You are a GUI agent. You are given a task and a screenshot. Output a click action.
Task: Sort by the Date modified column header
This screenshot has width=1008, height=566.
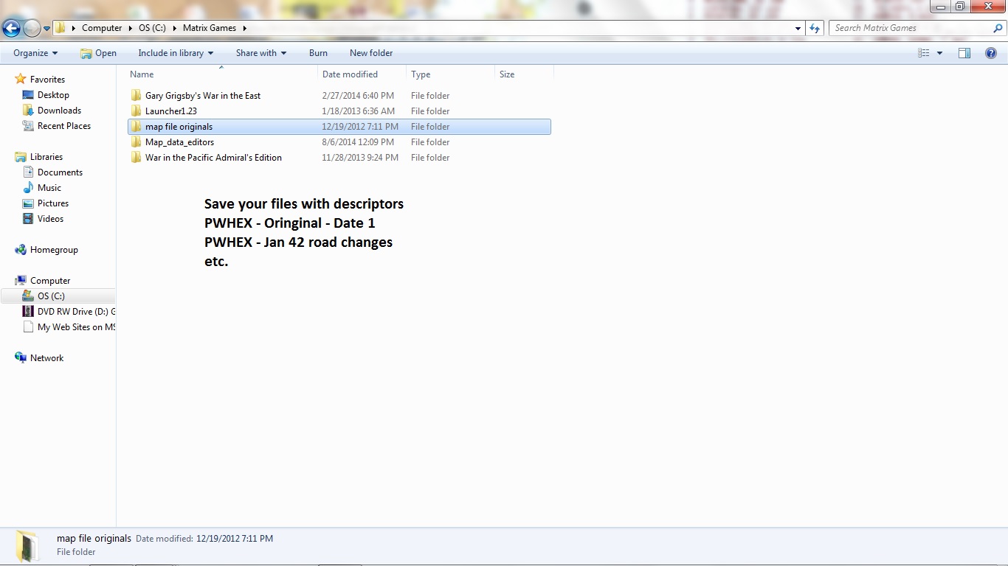362,74
